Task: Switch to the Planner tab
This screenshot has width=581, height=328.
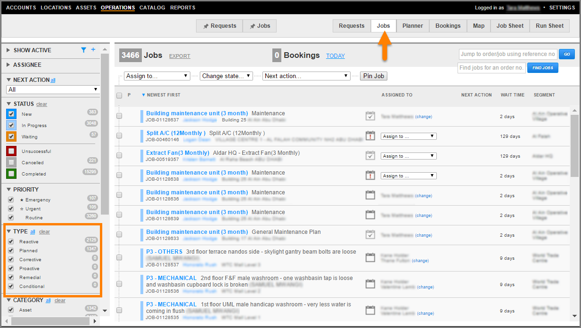Action: [x=412, y=26]
